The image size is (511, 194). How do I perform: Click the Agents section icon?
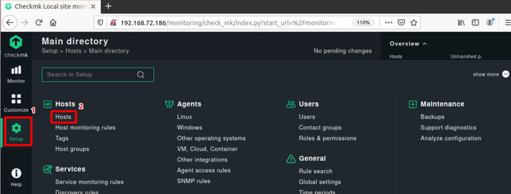pyautogui.click(x=169, y=104)
